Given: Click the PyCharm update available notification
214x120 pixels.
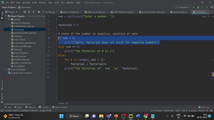Looking at the screenshot, I should [28, 110].
